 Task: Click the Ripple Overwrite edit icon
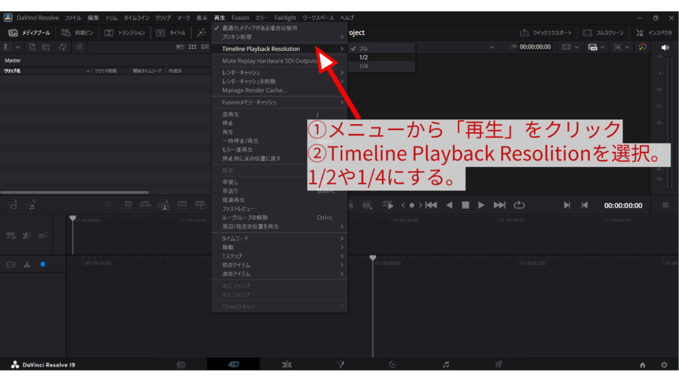pos(145,205)
